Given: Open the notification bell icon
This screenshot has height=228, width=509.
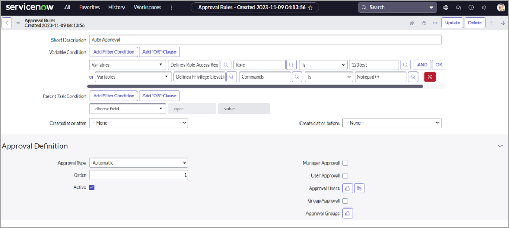Looking at the screenshot, I should click(484, 8).
